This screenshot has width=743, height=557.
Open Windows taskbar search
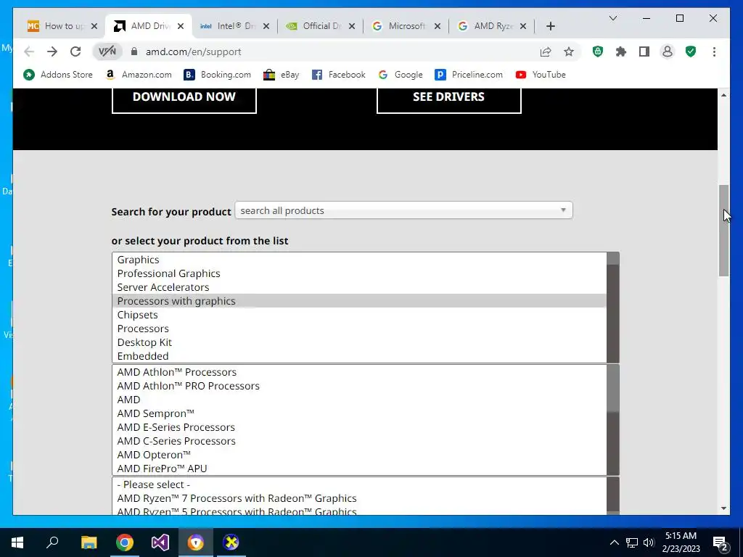point(52,542)
